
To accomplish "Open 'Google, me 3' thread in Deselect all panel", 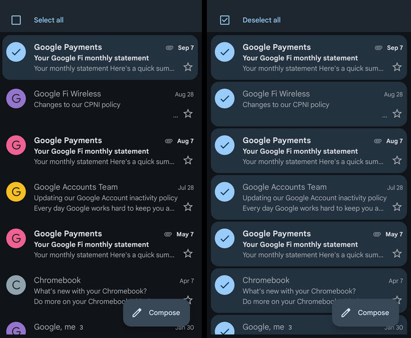I will pos(267,327).
